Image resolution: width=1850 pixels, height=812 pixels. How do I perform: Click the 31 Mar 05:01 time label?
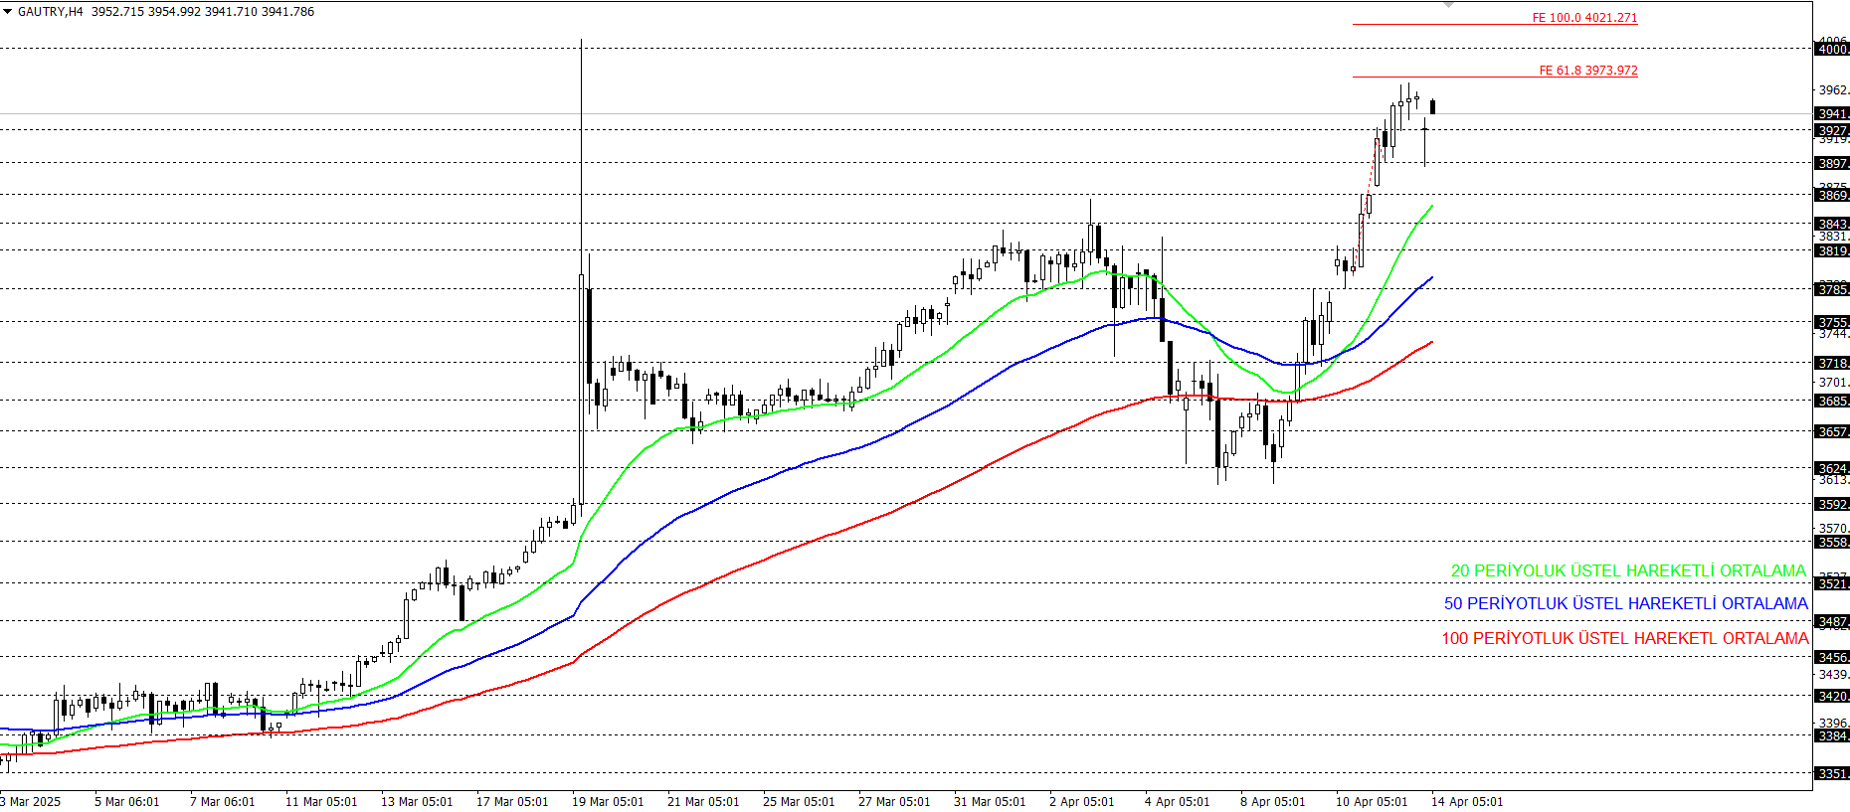pyautogui.click(x=990, y=802)
